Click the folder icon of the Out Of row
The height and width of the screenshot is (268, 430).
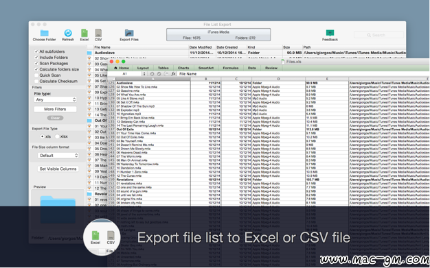89,121
